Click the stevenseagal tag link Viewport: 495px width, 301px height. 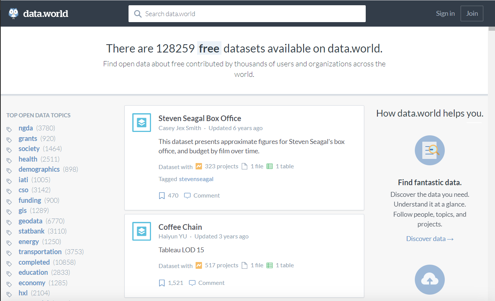pos(196,179)
